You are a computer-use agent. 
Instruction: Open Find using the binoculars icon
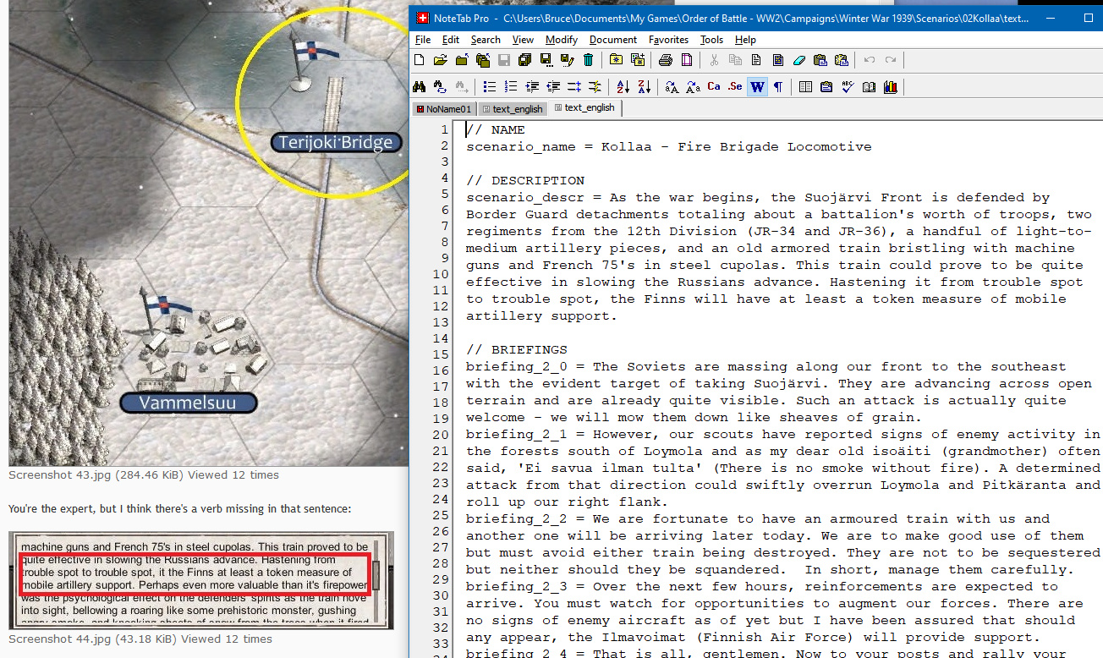point(419,86)
